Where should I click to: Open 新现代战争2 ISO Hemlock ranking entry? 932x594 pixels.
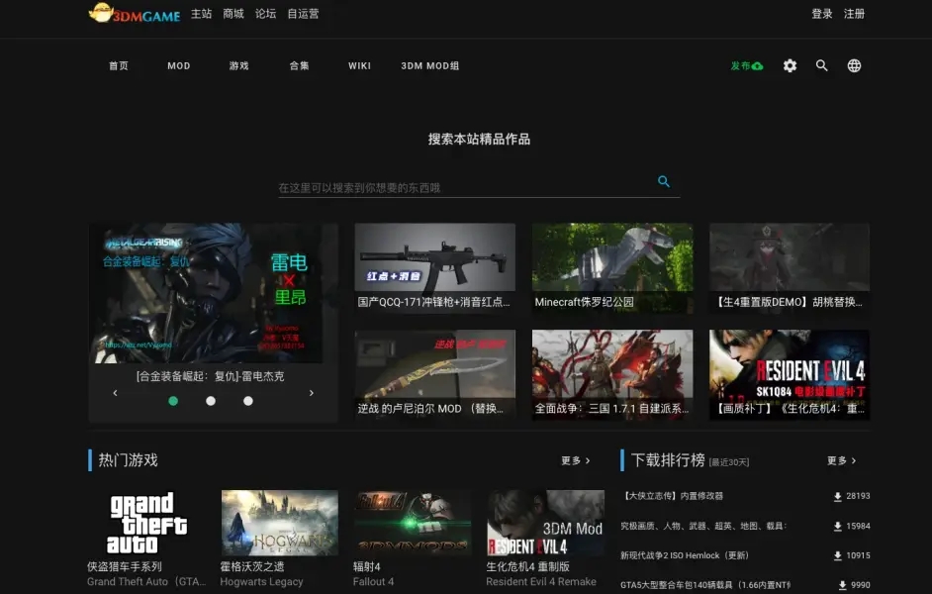coord(685,555)
